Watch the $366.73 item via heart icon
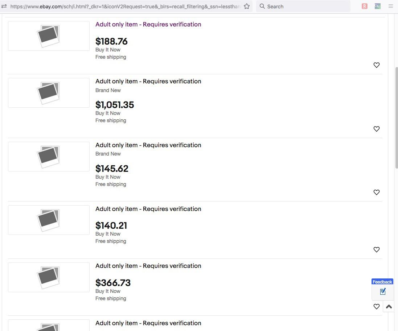398x331 pixels. point(377,307)
